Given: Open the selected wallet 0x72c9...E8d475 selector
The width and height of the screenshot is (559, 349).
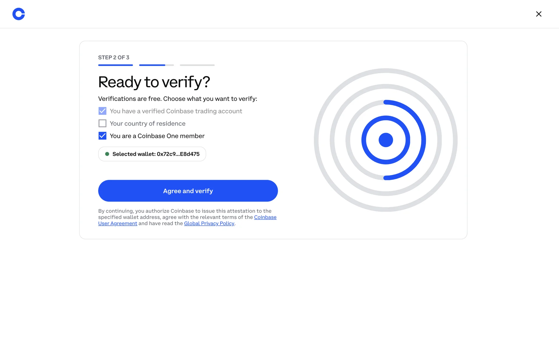Looking at the screenshot, I should coord(152,154).
